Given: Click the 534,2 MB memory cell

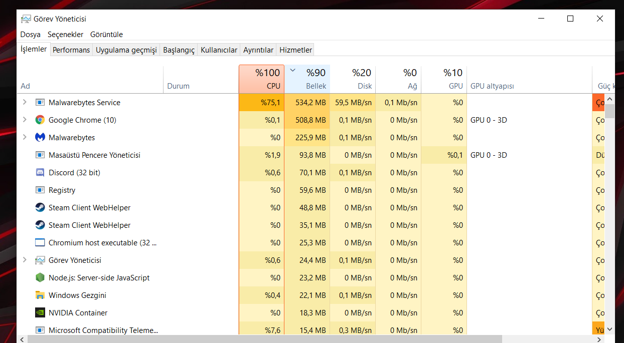Looking at the screenshot, I should click(307, 103).
